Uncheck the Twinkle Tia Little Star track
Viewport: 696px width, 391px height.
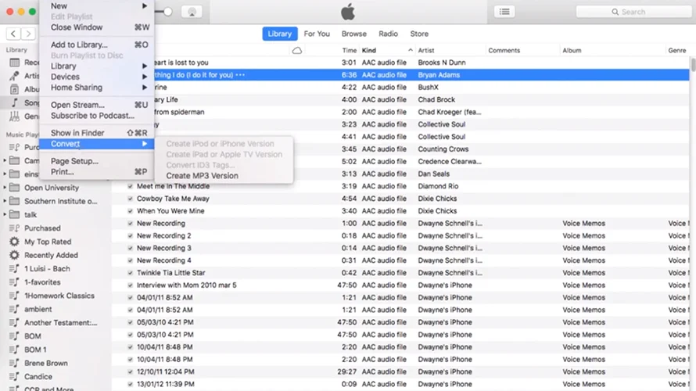130,273
